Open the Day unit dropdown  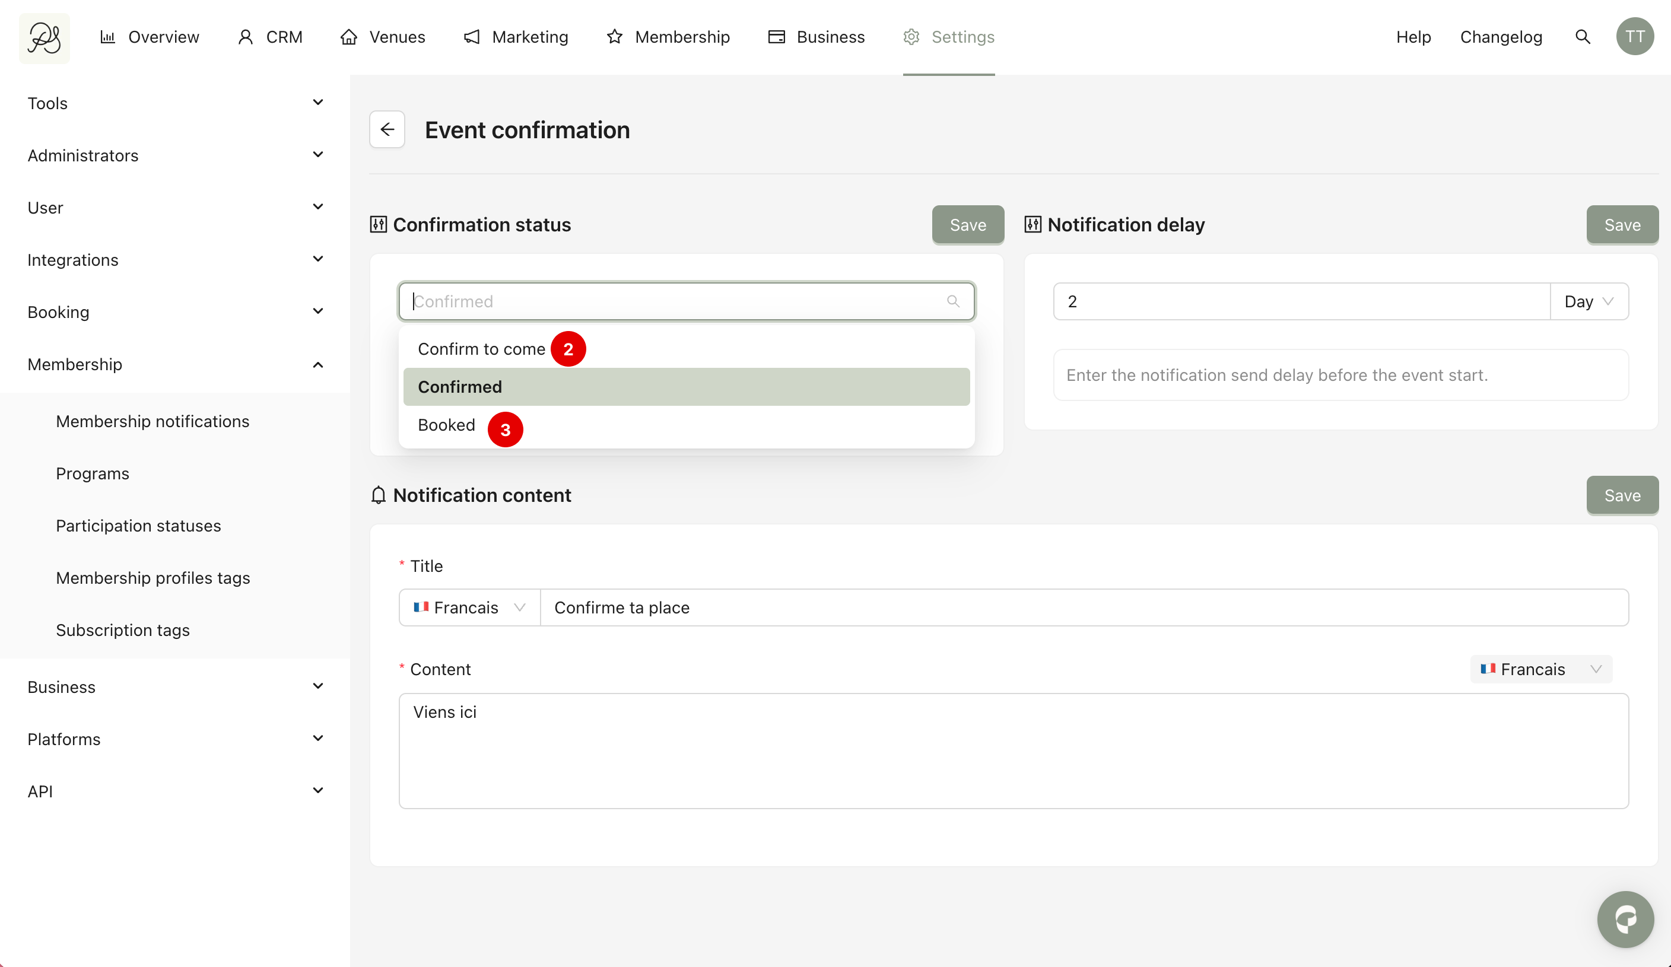tap(1589, 301)
